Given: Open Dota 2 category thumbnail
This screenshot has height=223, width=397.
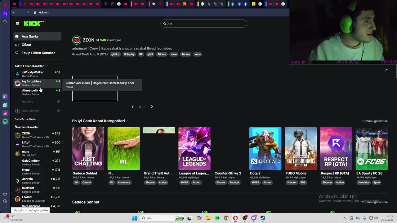Looking at the screenshot, I should pyautogui.click(x=265, y=149).
